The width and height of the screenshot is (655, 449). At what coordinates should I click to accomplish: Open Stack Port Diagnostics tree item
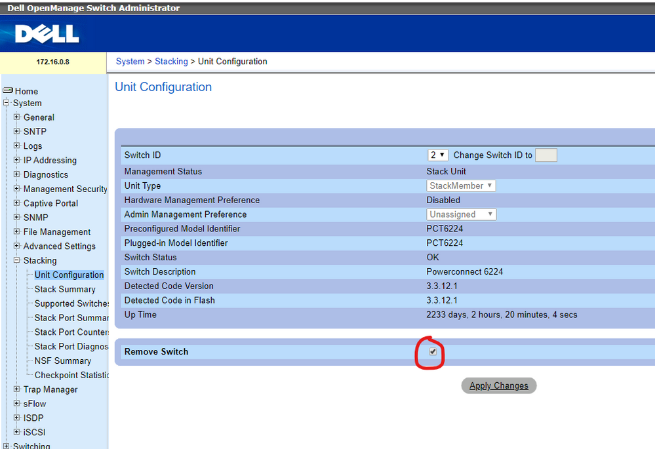[x=71, y=346]
